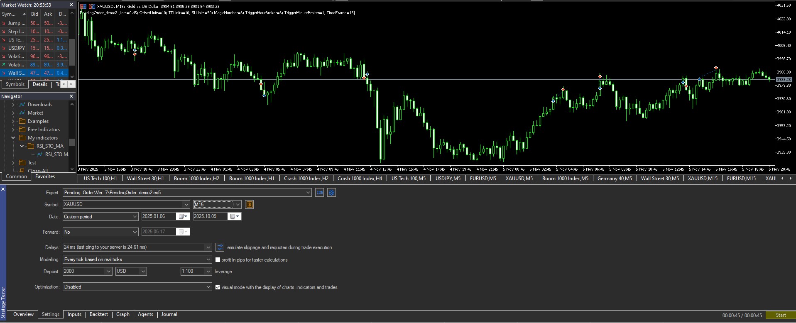Open the Symbols tab in Market Watch
Viewport: 796px width, 323px height.
tap(15, 84)
